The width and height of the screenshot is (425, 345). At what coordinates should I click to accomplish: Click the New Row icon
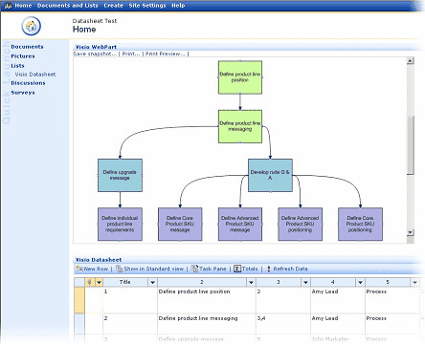click(79, 269)
